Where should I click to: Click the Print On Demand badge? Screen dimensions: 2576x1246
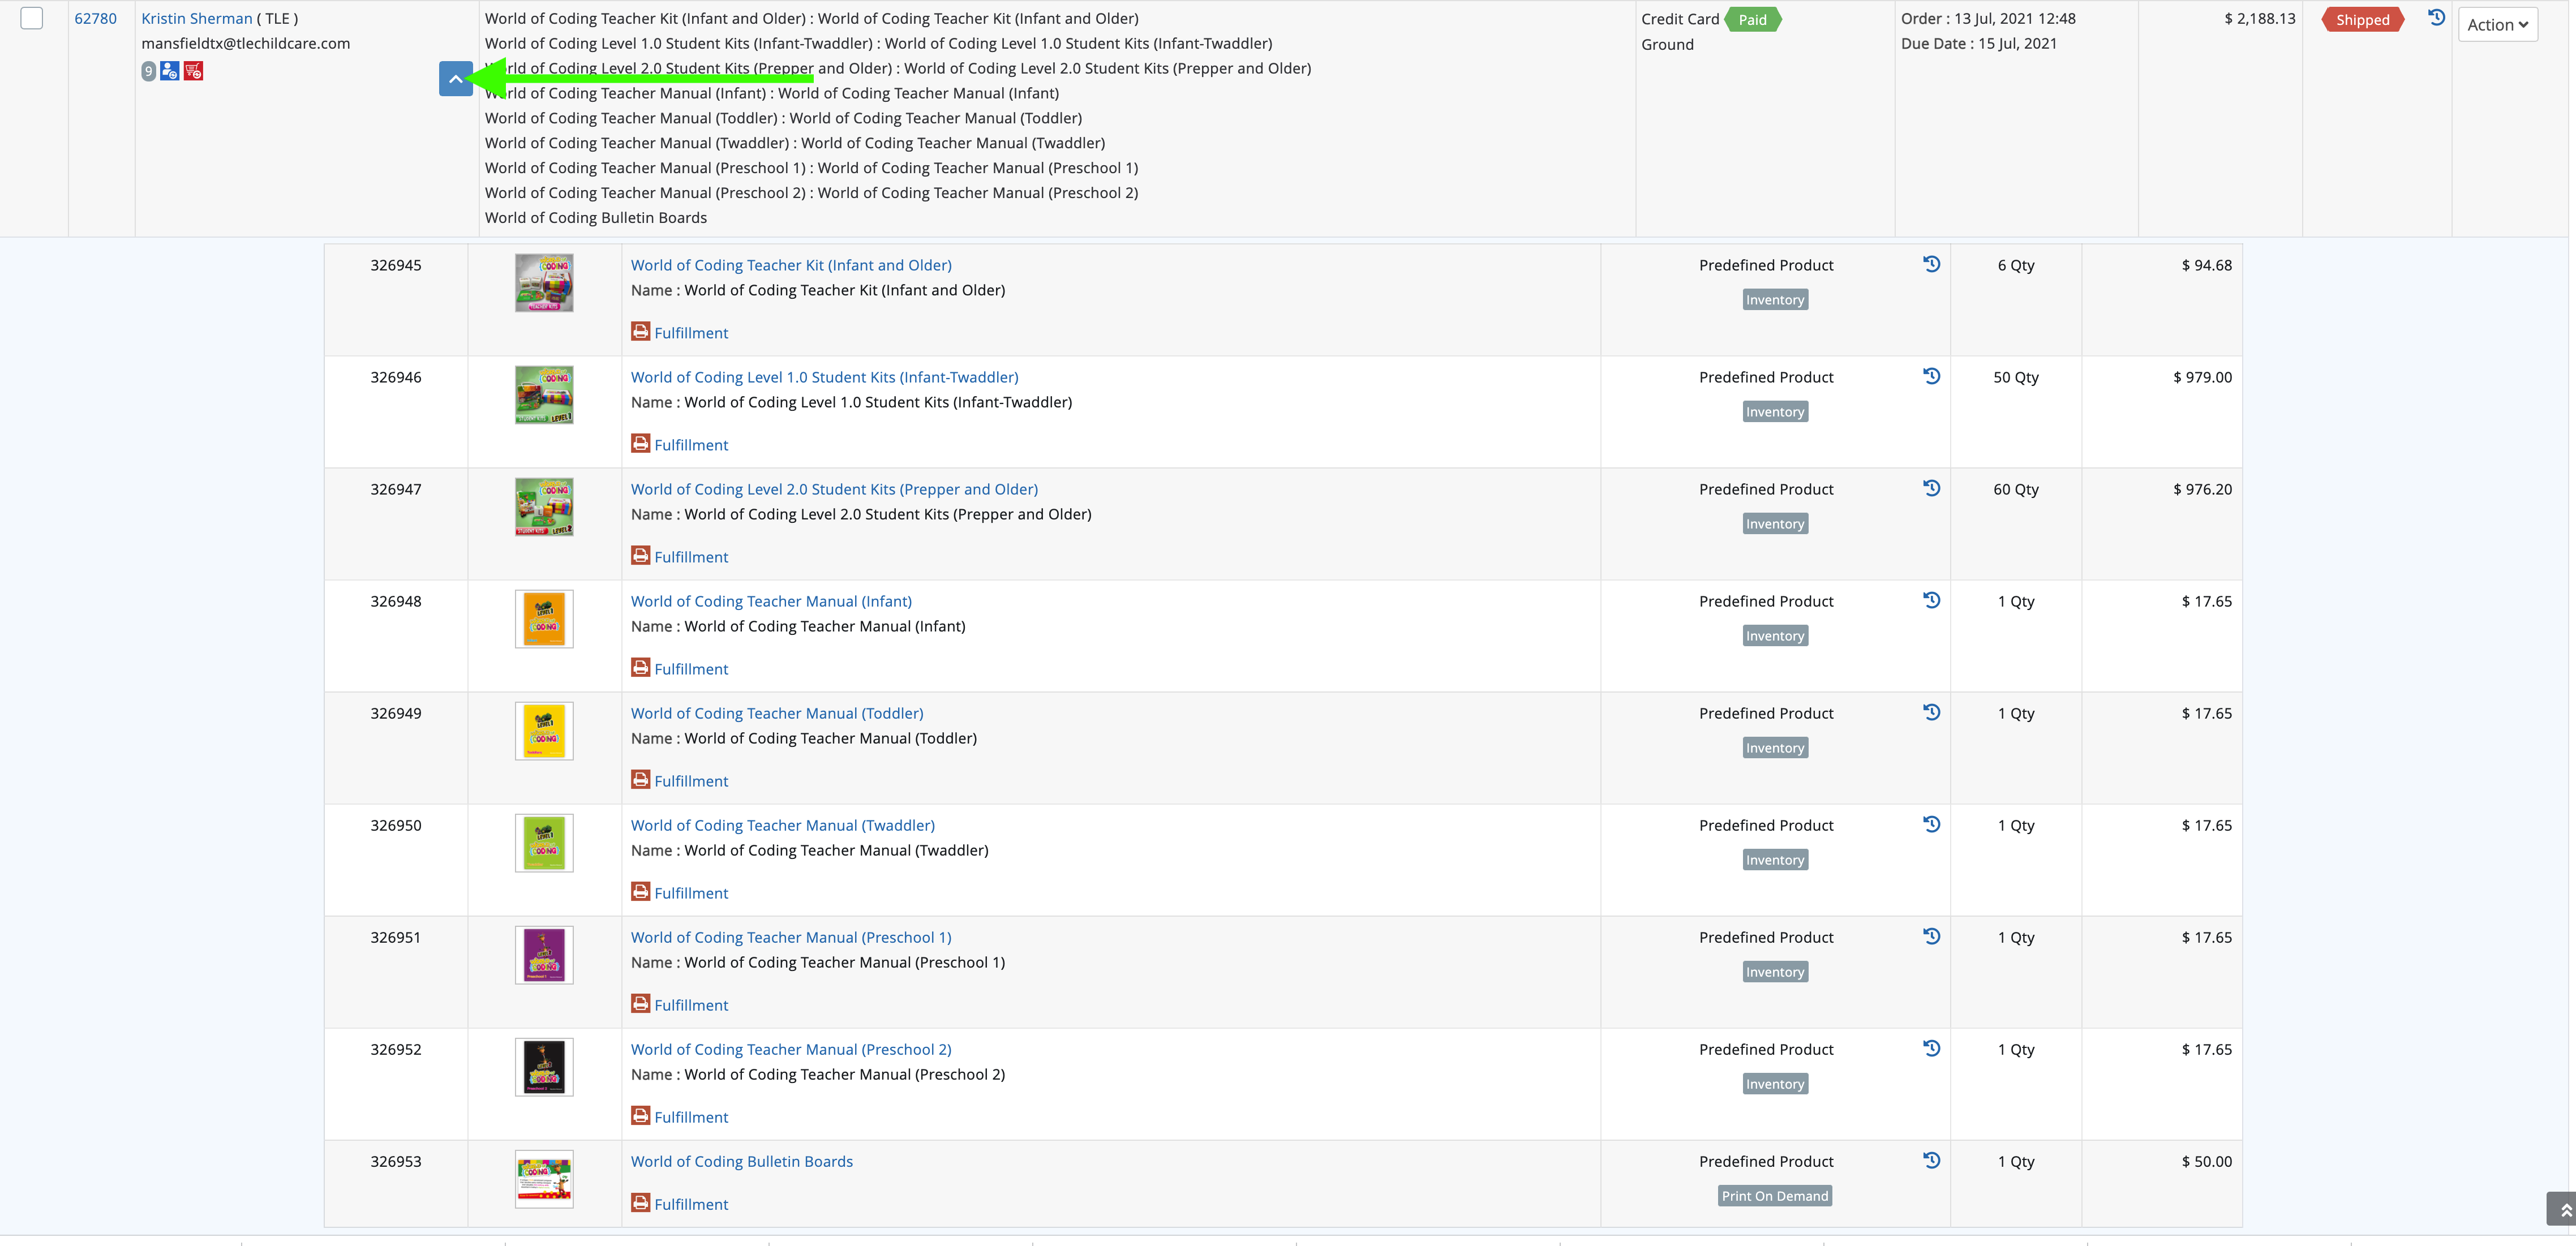[x=1774, y=1196]
